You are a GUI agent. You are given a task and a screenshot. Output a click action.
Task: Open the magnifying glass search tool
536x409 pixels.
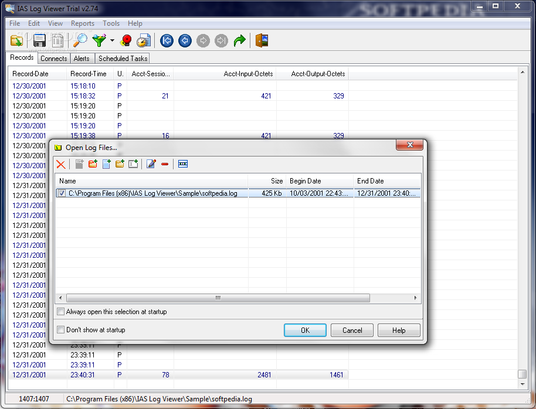pos(80,40)
